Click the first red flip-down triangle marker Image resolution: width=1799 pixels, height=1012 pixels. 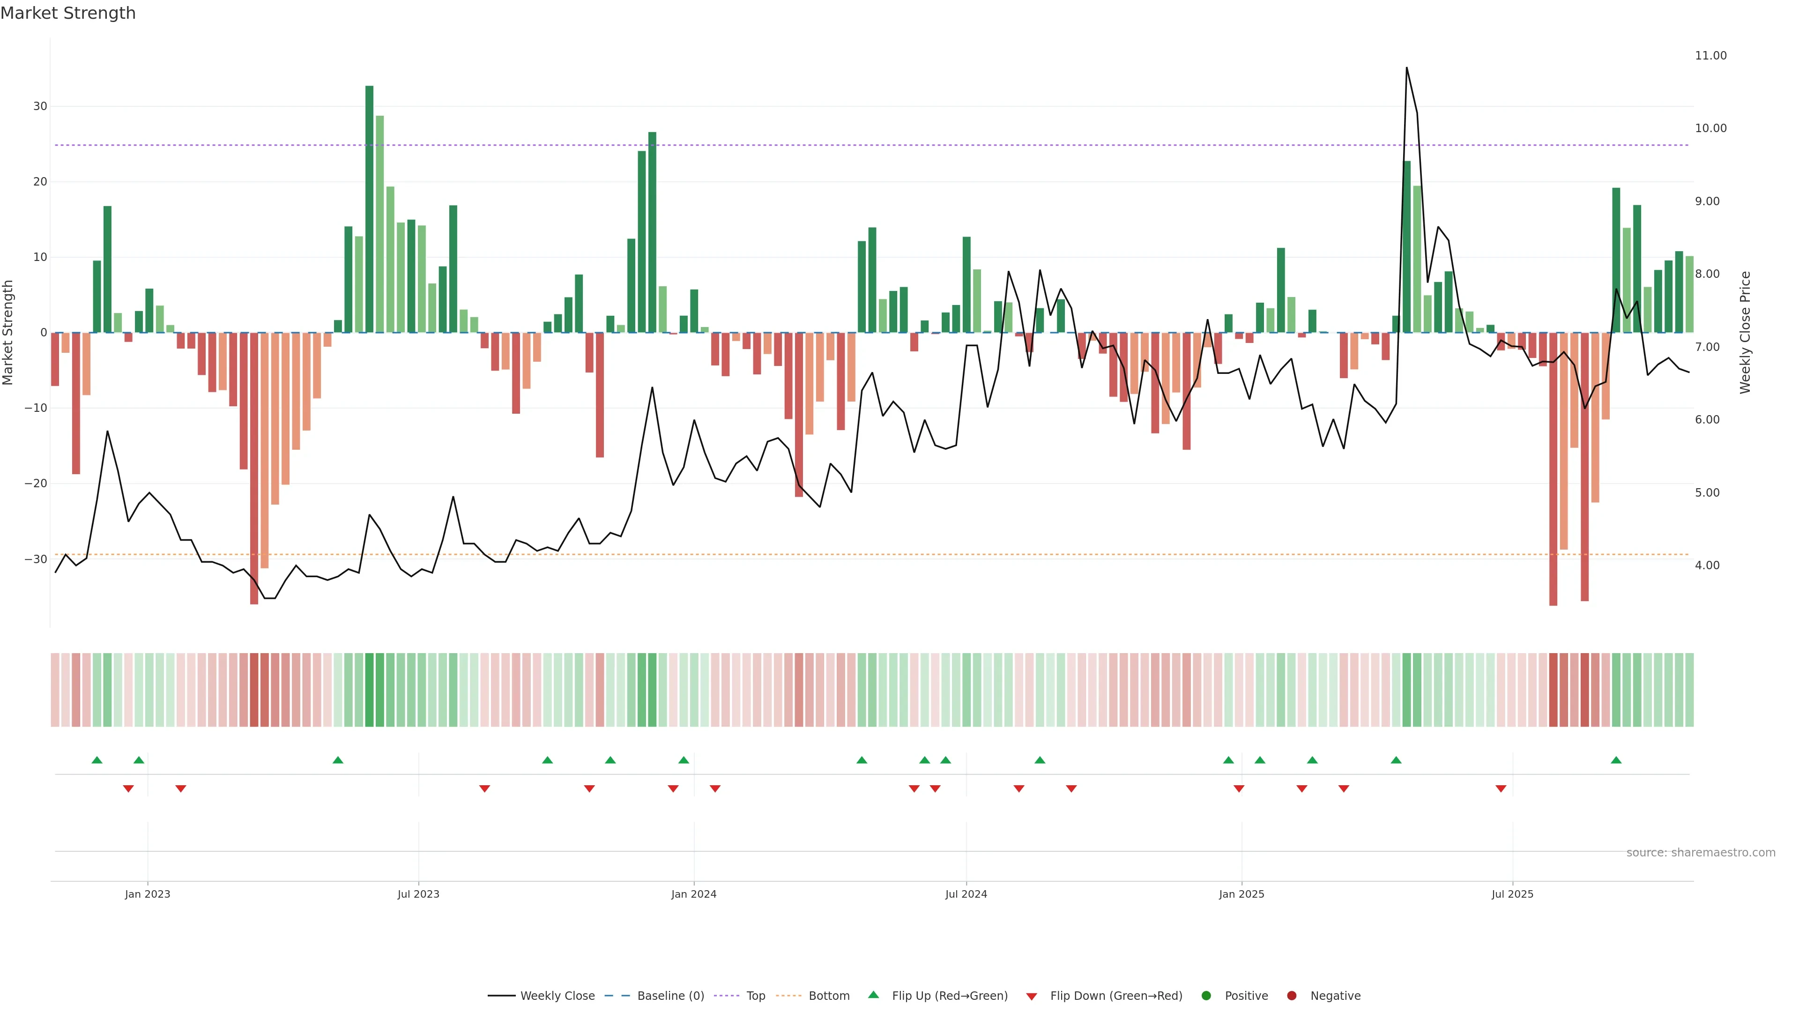tap(128, 789)
